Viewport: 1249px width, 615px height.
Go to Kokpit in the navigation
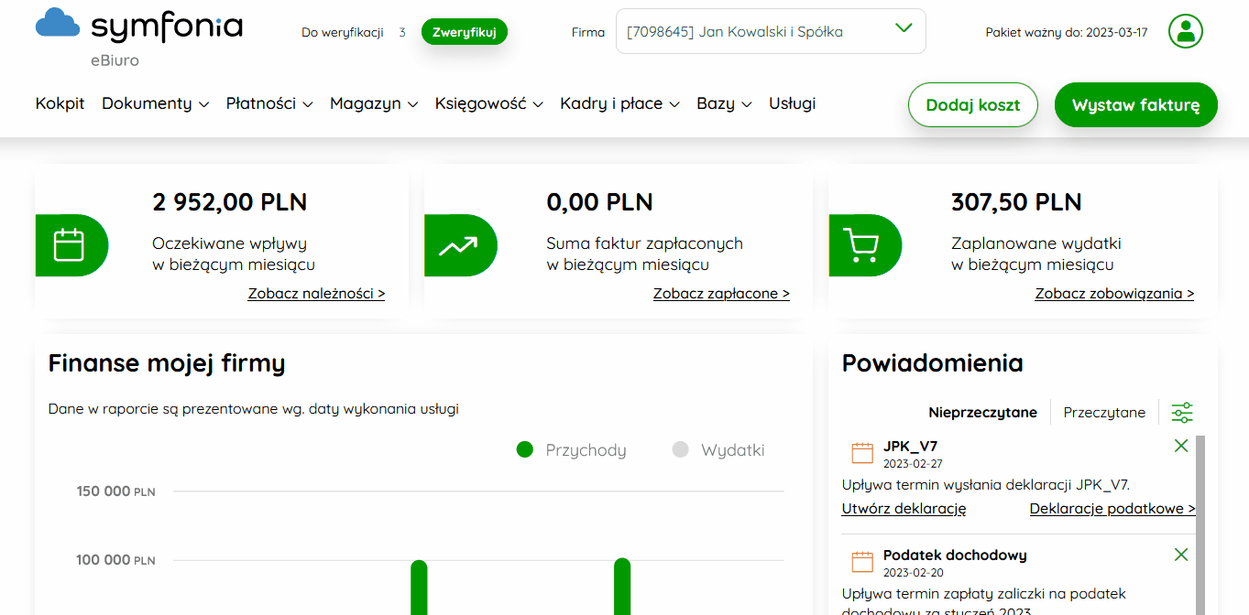60,103
